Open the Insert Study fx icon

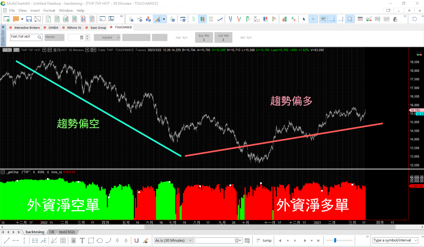[111, 19]
